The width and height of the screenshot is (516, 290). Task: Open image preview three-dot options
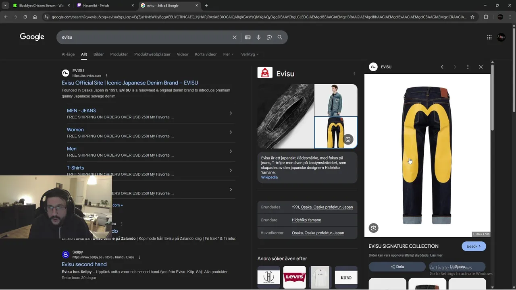click(468, 67)
